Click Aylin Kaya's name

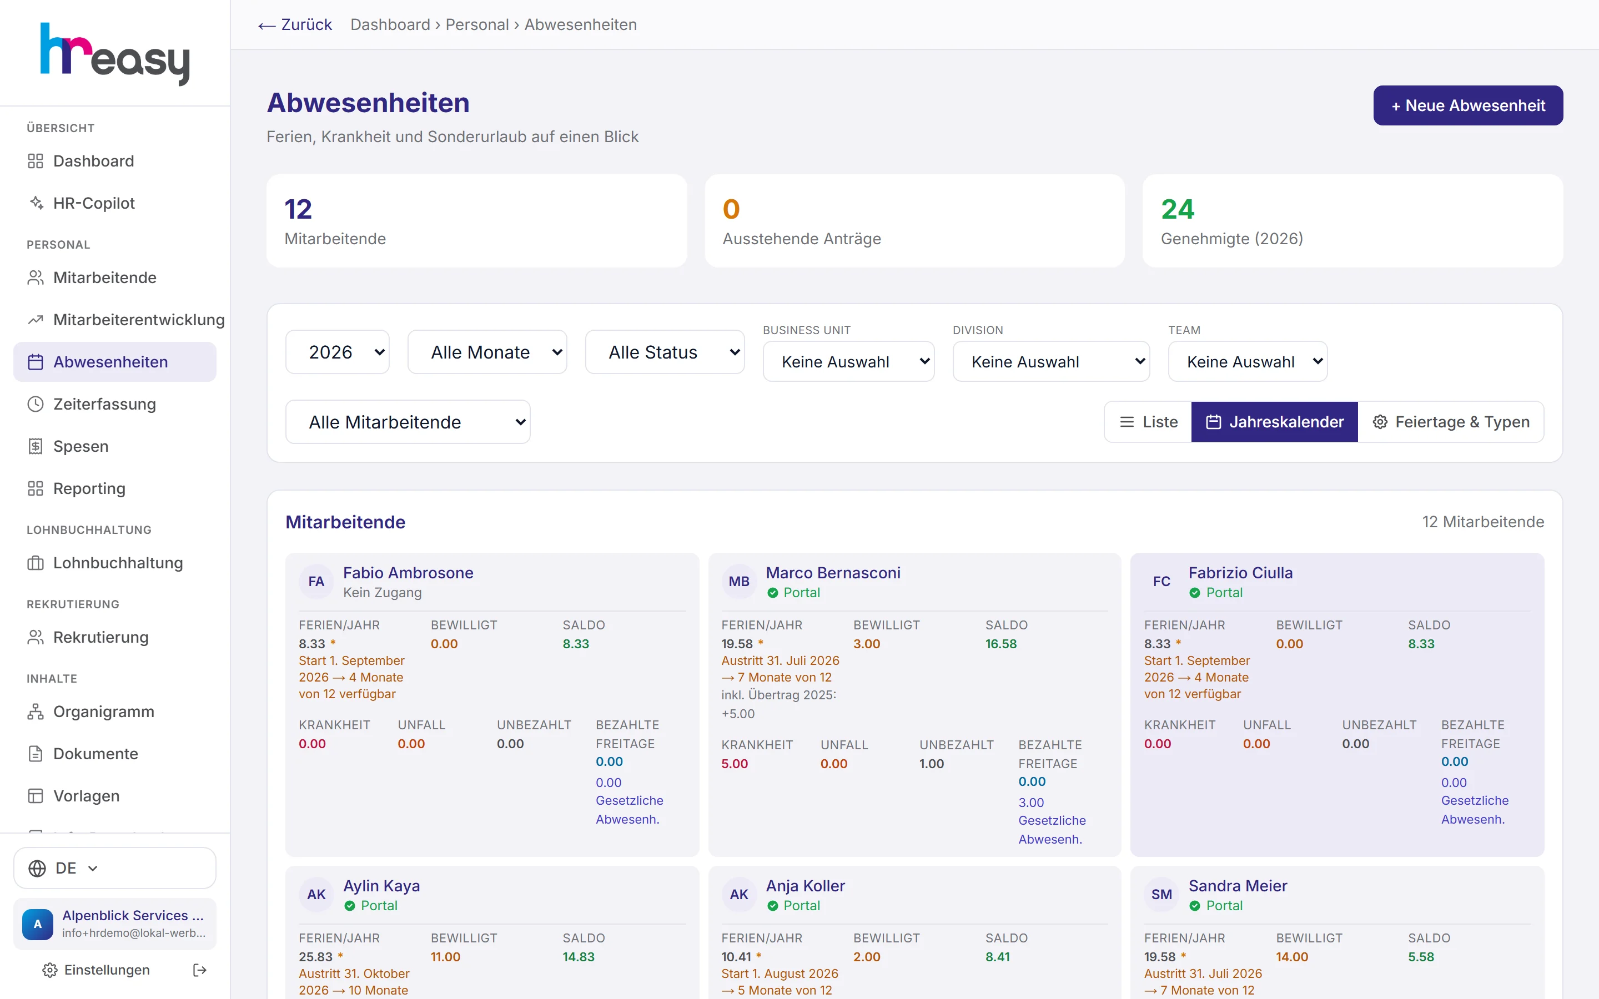(x=381, y=886)
